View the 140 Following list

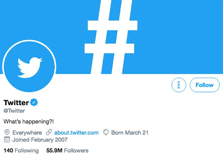pyautogui.click(x=21, y=151)
